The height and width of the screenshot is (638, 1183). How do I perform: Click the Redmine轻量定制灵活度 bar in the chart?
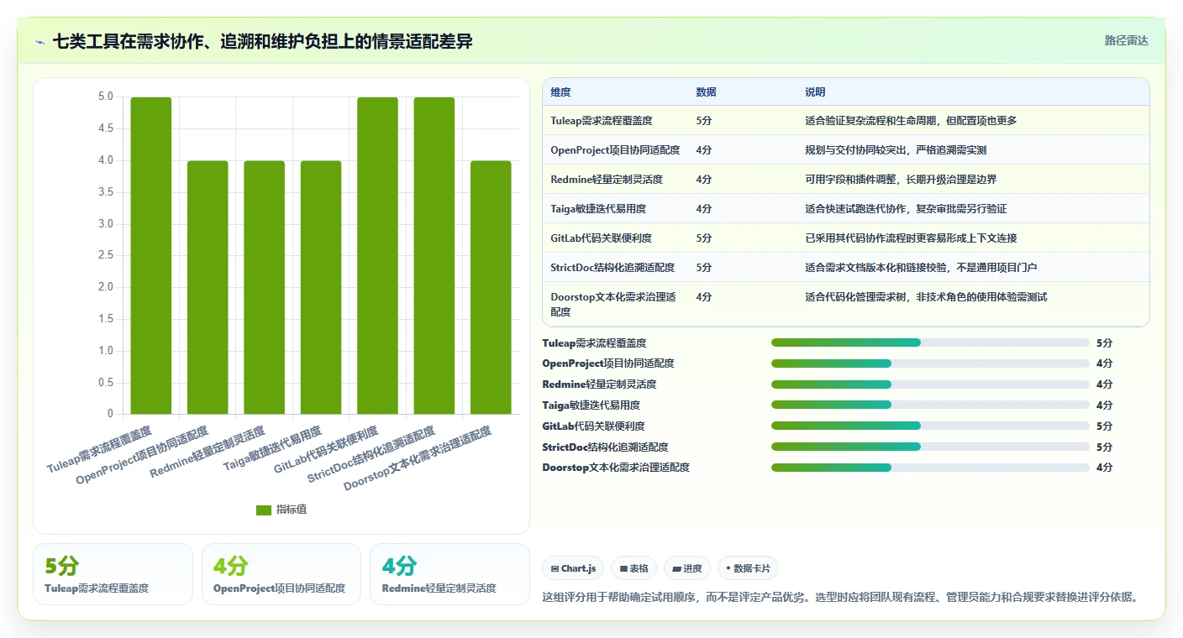(x=265, y=287)
